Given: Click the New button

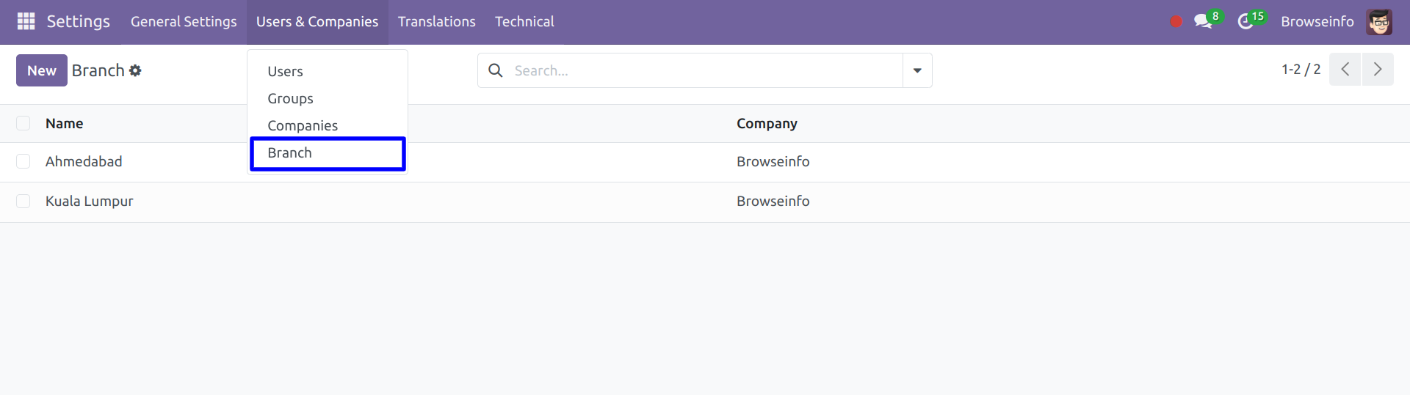Looking at the screenshot, I should pyautogui.click(x=42, y=70).
